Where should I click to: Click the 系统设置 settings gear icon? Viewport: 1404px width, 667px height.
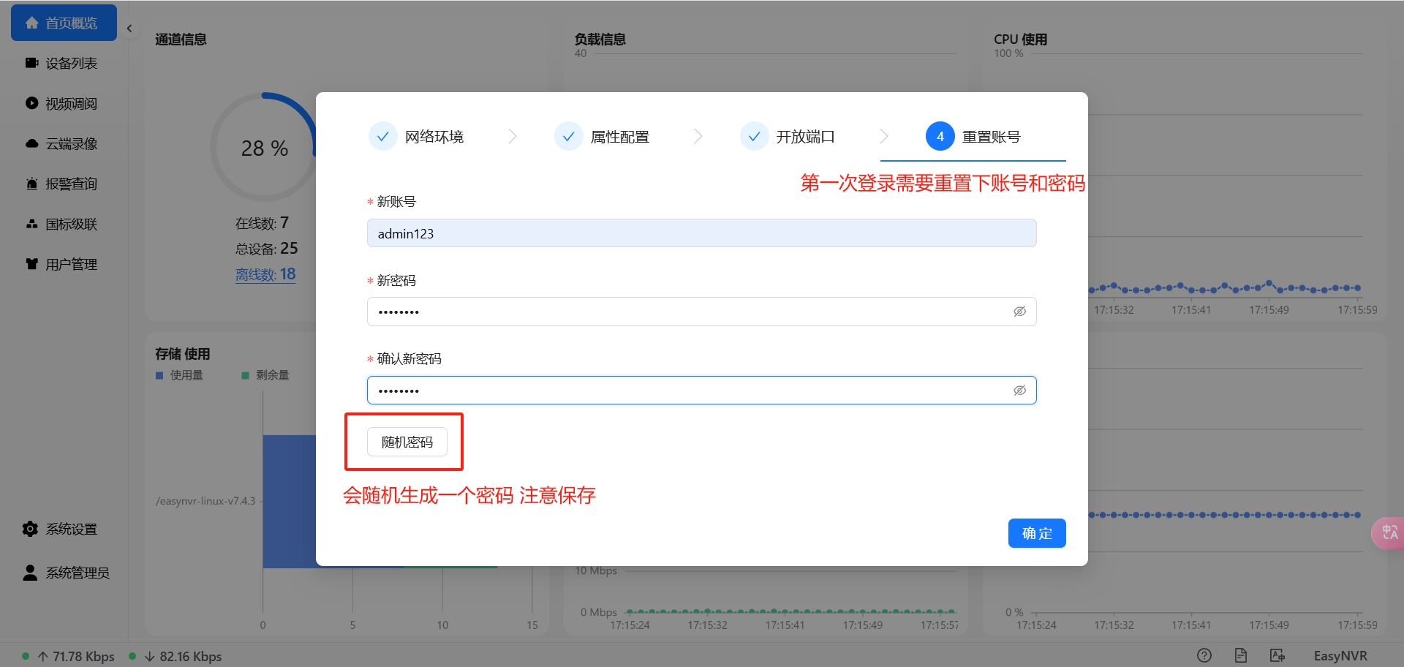[x=30, y=529]
